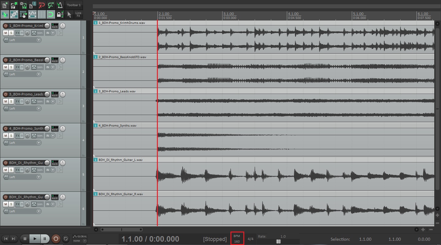
Task: Click the New Project toolbar icon
Action: (x=5, y=5)
